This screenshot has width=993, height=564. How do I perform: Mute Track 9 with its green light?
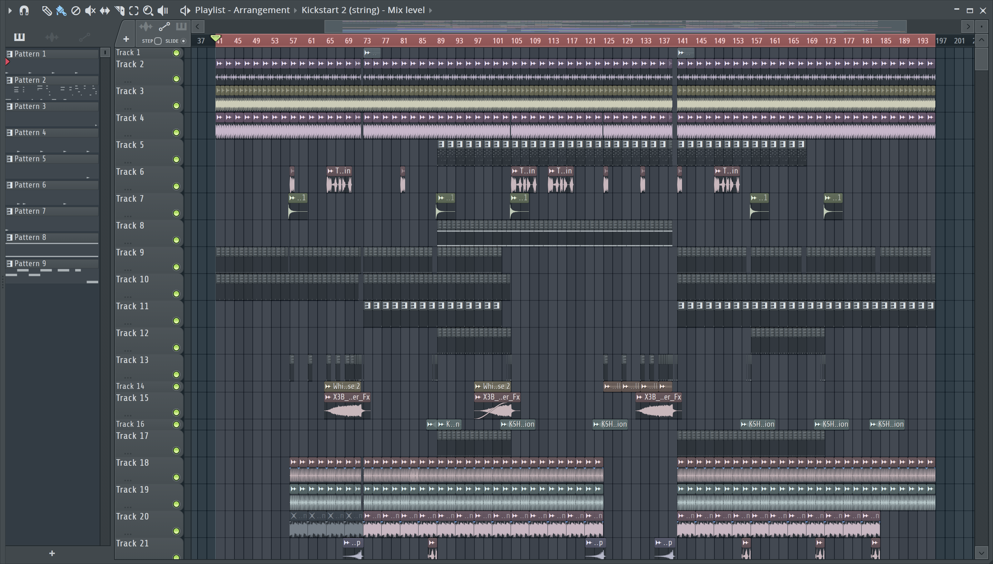(x=176, y=267)
